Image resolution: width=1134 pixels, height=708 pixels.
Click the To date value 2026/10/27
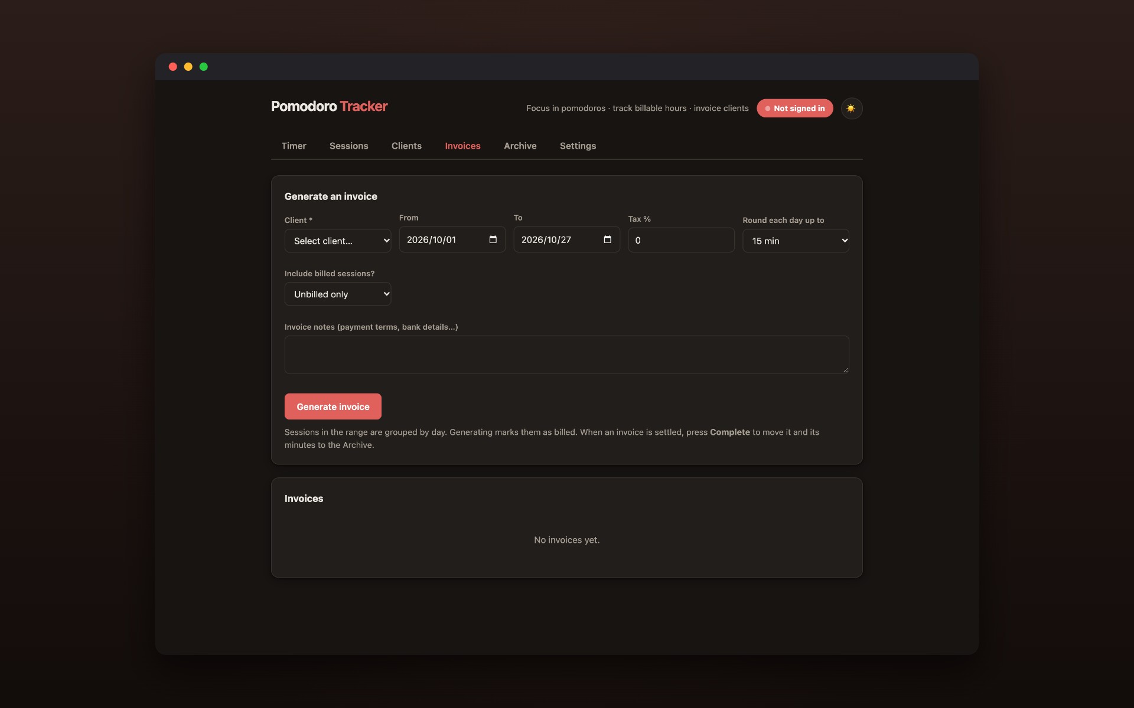tap(546, 240)
